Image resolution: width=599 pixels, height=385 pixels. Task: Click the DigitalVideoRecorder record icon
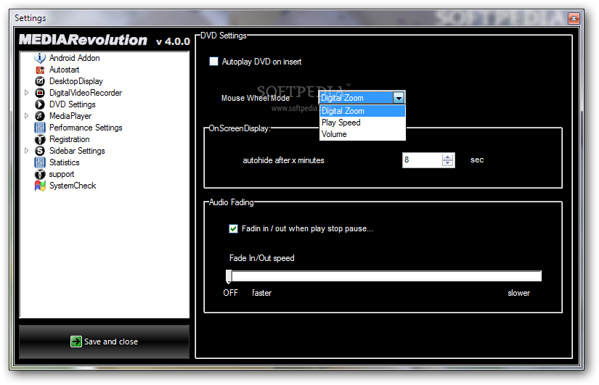(x=40, y=93)
